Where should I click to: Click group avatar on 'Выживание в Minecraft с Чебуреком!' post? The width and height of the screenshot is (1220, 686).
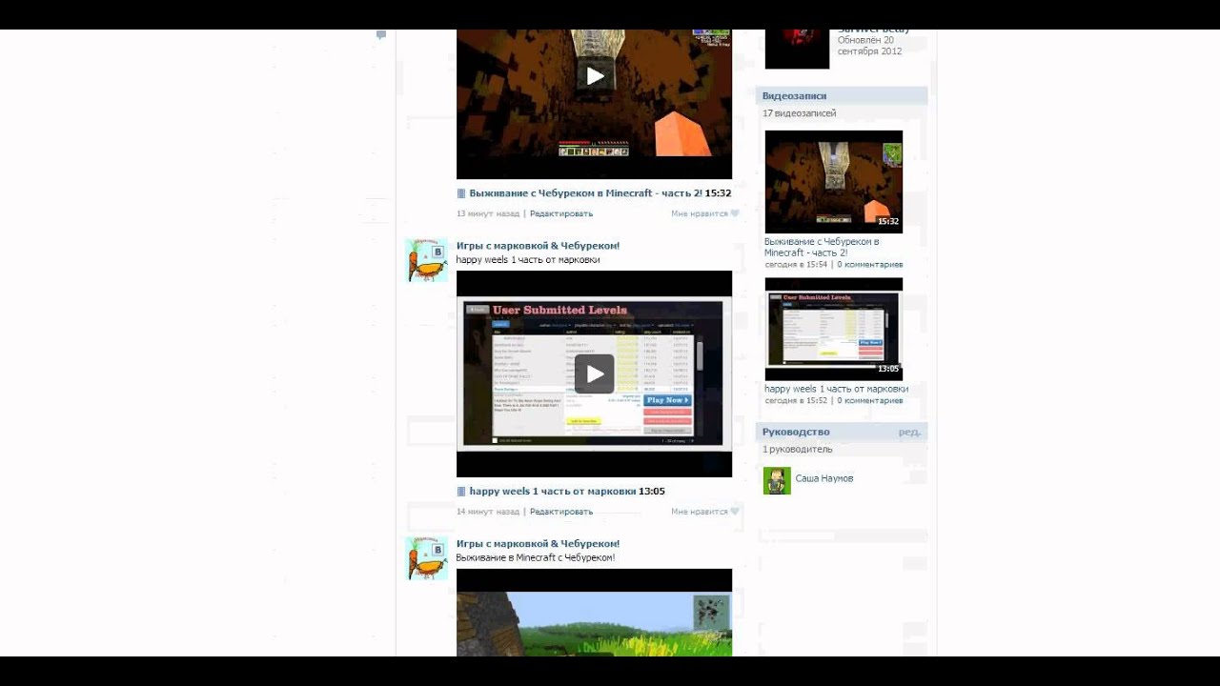pyautogui.click(x=426, y=558)
